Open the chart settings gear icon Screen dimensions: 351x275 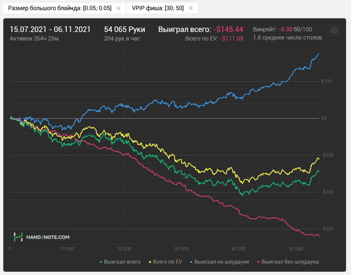(x=334, y=30)
